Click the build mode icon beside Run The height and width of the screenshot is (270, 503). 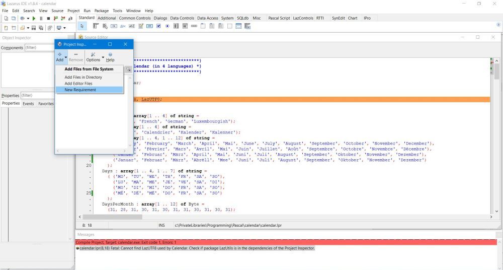22,18
